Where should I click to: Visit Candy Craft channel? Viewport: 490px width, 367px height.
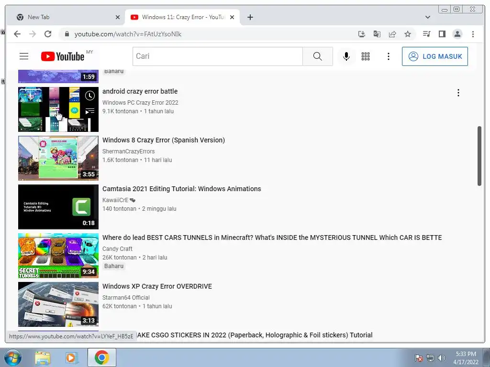click(x=117, y=248)
